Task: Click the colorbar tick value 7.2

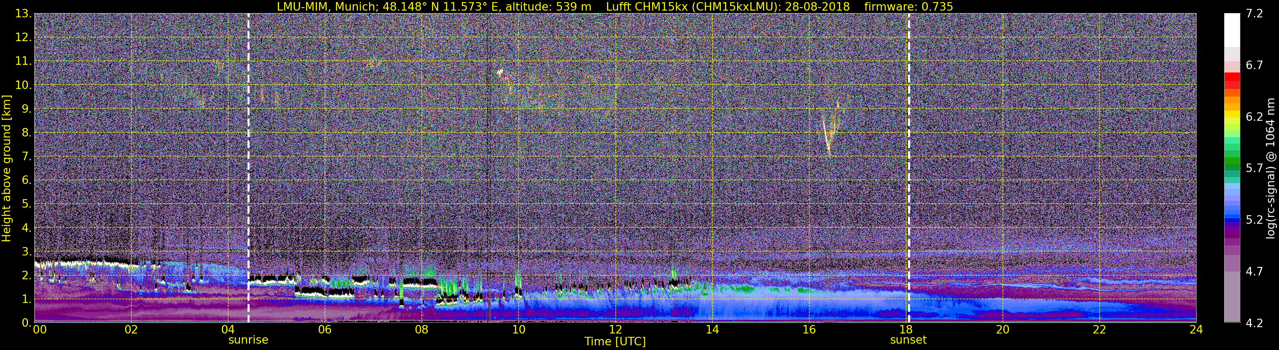Action: coord(1254,14)
